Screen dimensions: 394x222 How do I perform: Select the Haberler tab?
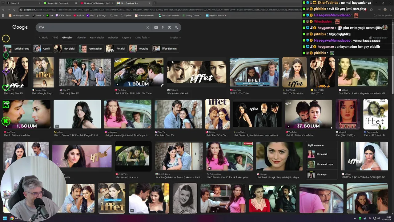(x=113, y=38)
